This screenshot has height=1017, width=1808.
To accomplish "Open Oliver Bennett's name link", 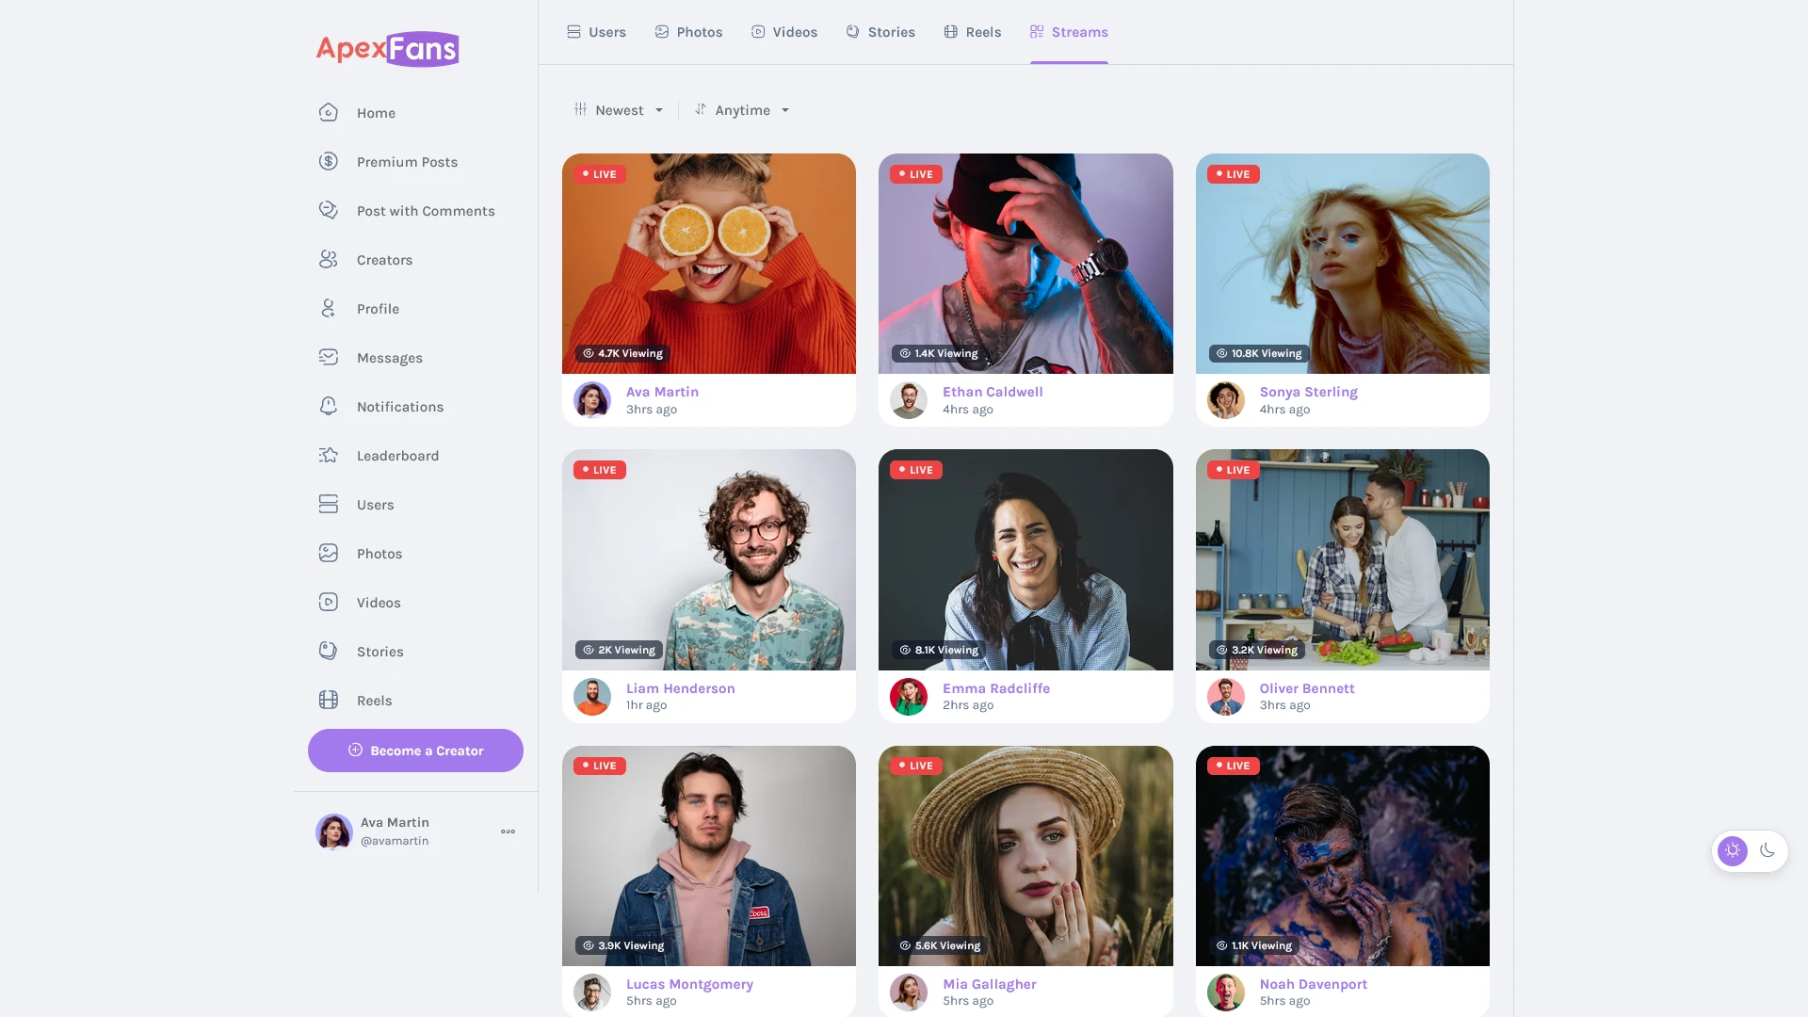I will (x=1307, y=688).
